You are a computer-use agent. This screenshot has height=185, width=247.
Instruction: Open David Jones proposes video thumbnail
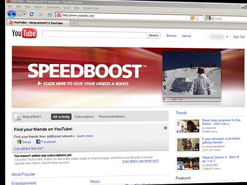pyautogui.click(x=188, y=126)
